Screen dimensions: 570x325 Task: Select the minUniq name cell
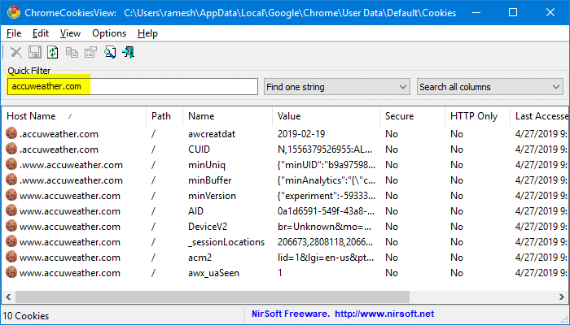point(207,165)
